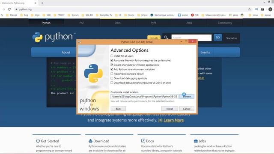The width and height of the screenshot is (274, 154).
Task: Open the SQL BD bookmark folder
Action: (87, 15)
